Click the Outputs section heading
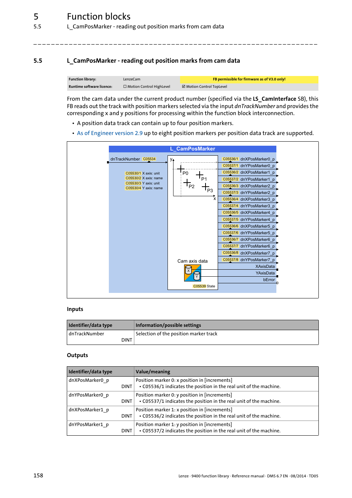This screenshot has height=498, width=352. [x=77, y=355]
